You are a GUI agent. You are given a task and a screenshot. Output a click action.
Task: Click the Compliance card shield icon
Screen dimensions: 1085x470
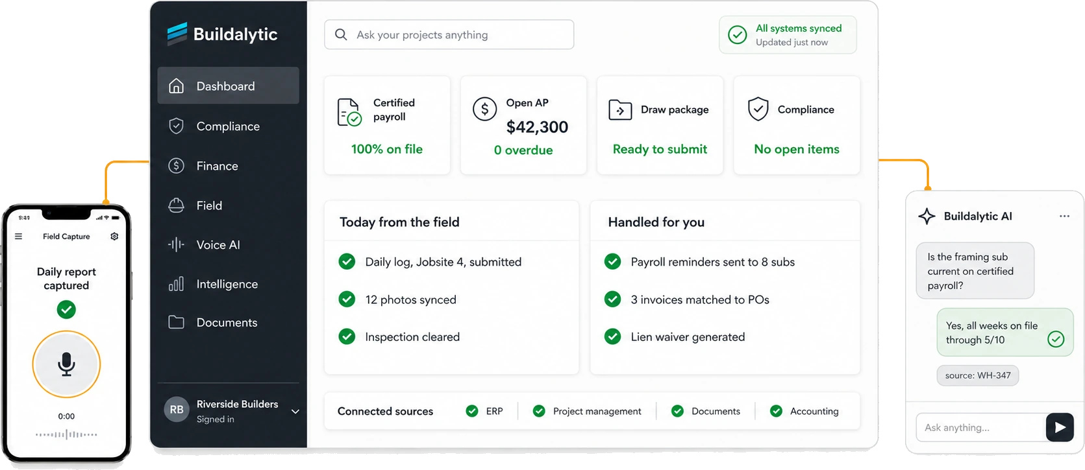point(758,109)
